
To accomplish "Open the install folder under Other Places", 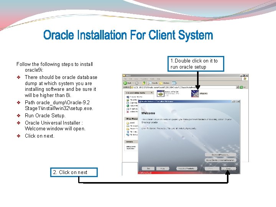I will coord(130,123).
